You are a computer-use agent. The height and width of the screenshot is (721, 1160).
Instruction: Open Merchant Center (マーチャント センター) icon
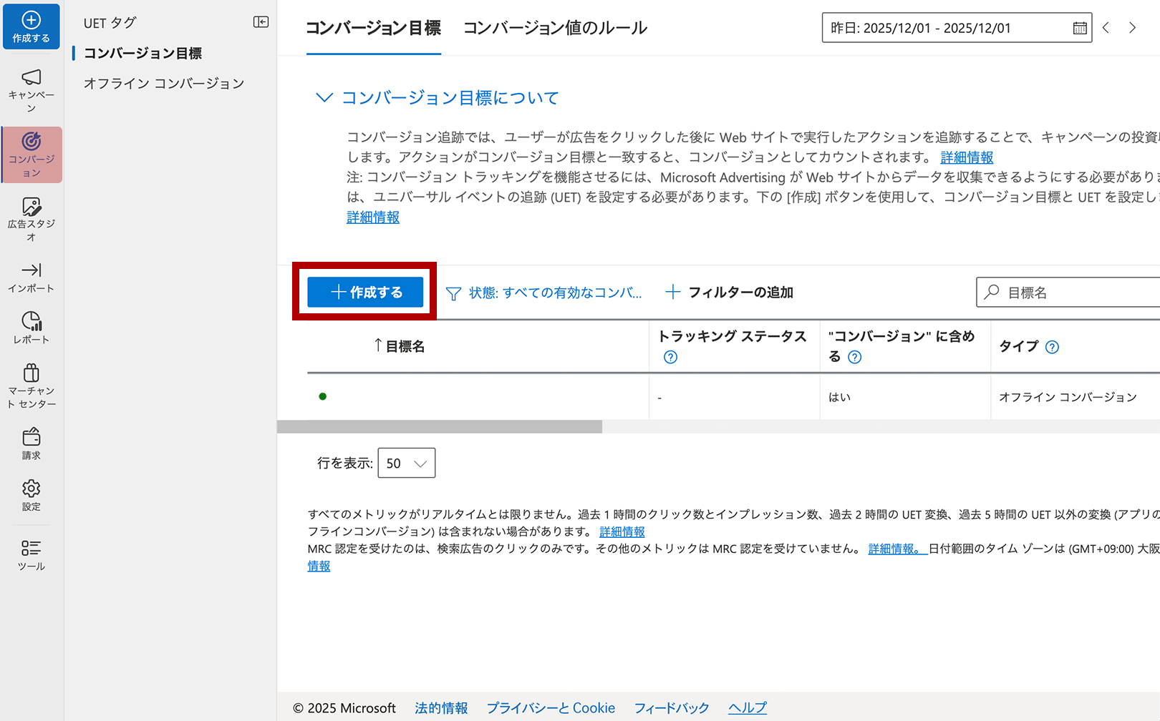pyautogui.click(x=31, y=386)
